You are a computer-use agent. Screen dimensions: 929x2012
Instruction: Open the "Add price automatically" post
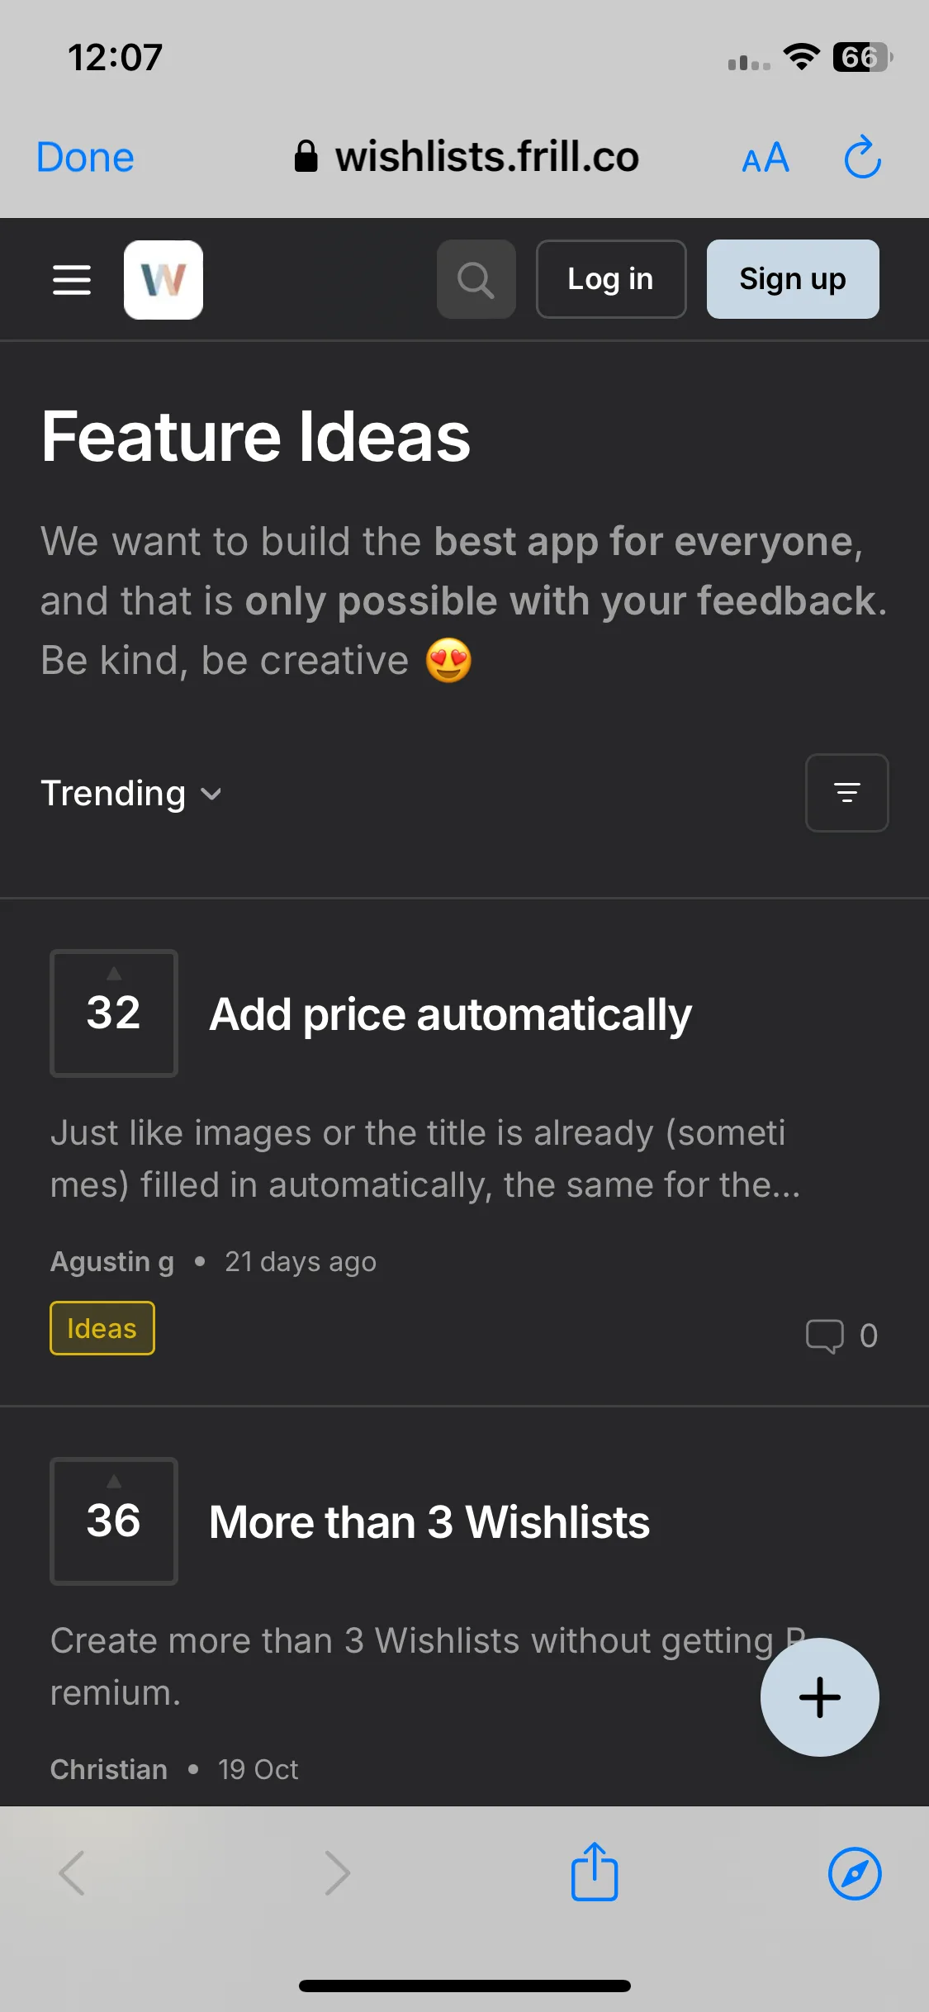point(450,1014)
